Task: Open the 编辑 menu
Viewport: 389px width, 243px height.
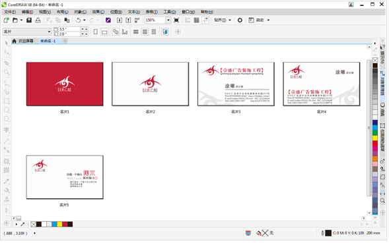Action: click(x=27, y=12)
